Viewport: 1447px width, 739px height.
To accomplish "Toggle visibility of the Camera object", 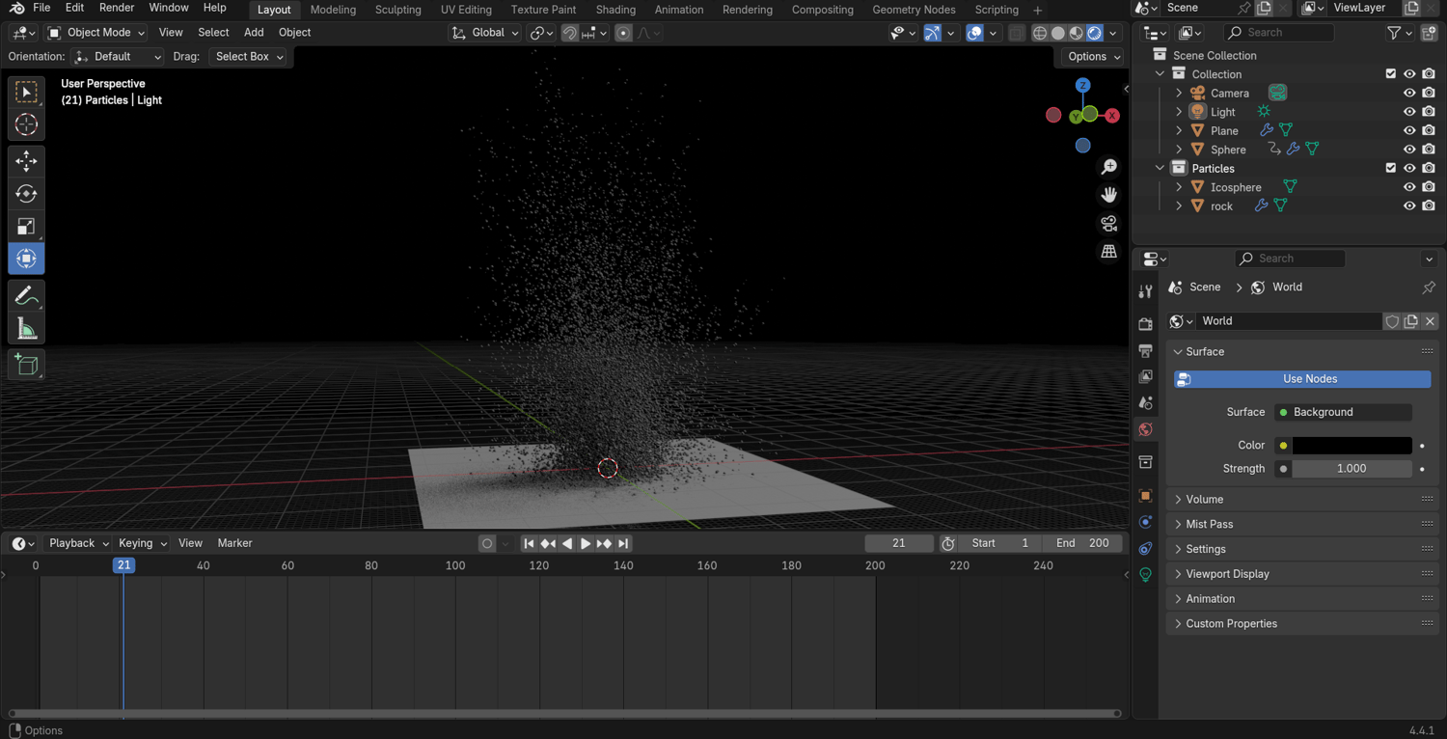I will click(1409, 94).
